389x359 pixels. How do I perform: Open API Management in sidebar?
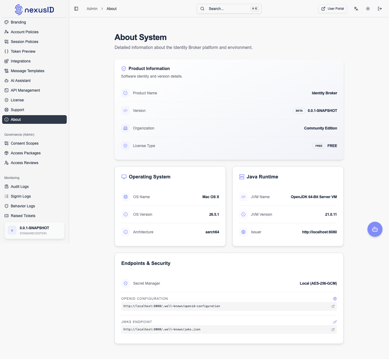tap(34, 90)
